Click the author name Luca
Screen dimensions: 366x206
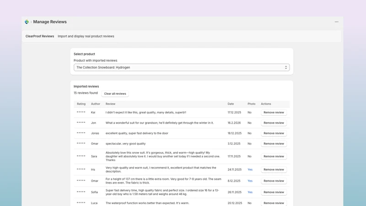coord(94,203)
